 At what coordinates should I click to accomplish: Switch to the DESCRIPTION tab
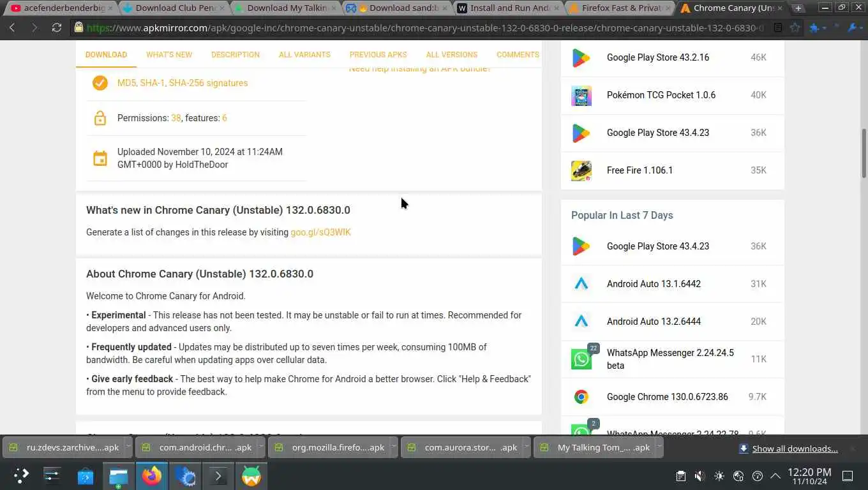(x=236, y=55)
